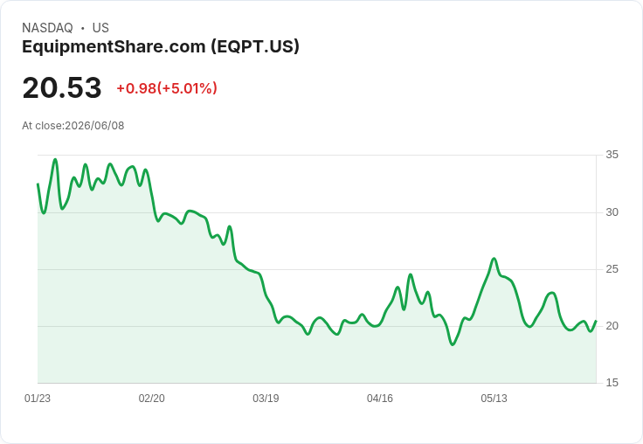This screenshot has height=444, width=643.
Task: Click the NASDAQ exchange label
Action: tap(47, 28)
